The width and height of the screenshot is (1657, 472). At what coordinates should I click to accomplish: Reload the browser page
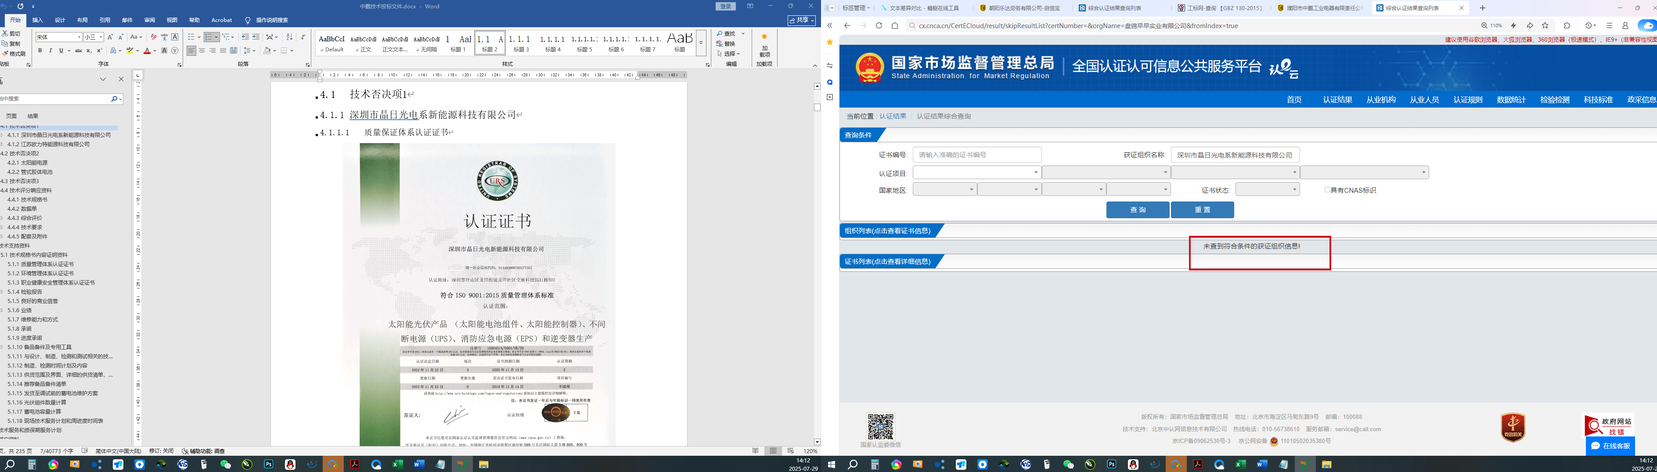(879, 26)
